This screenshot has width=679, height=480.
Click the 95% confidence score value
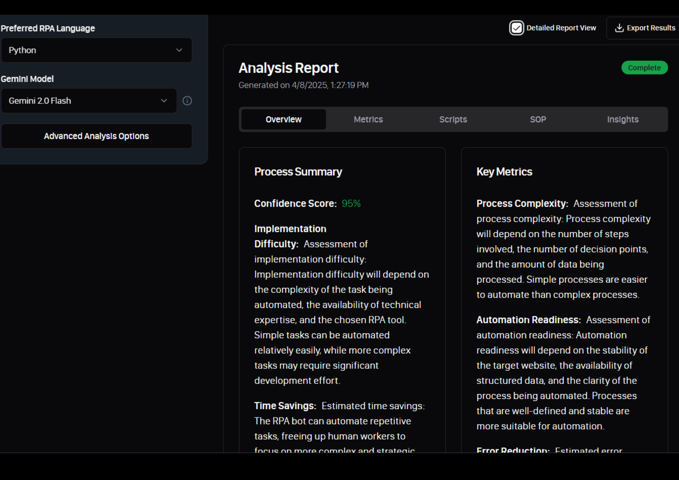tap(351, 203)
